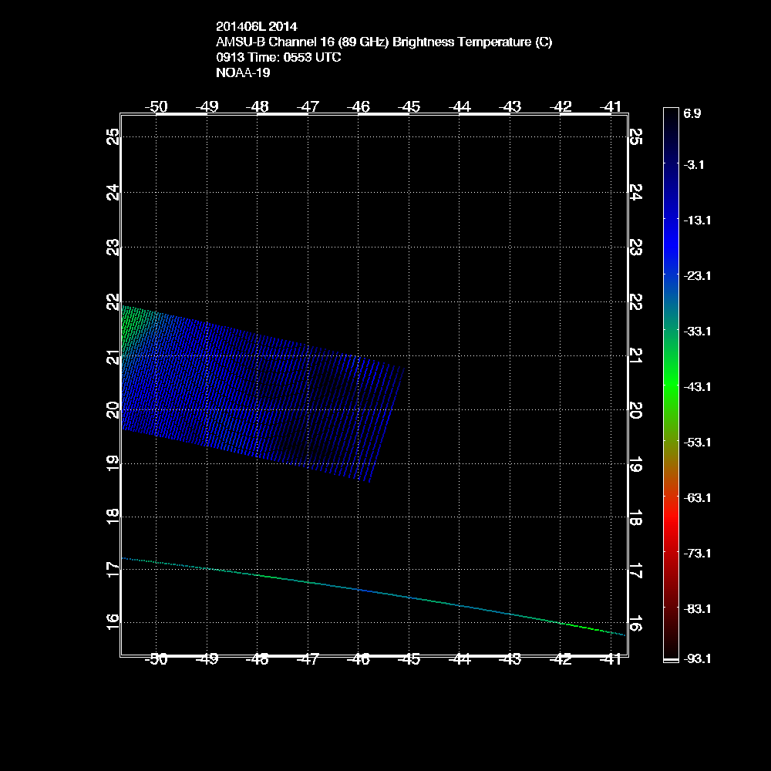Click the 16 latitude label on right axis
This screenshot has height=771, width=771.
pos(635,623)
